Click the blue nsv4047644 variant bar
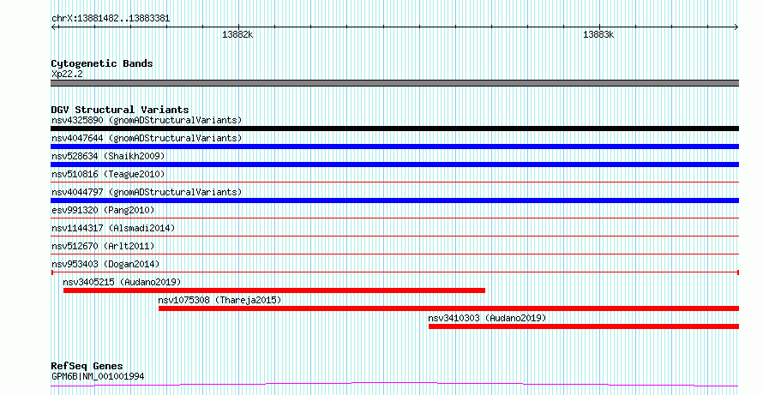 pyautogui.click(x=394, y=147)
